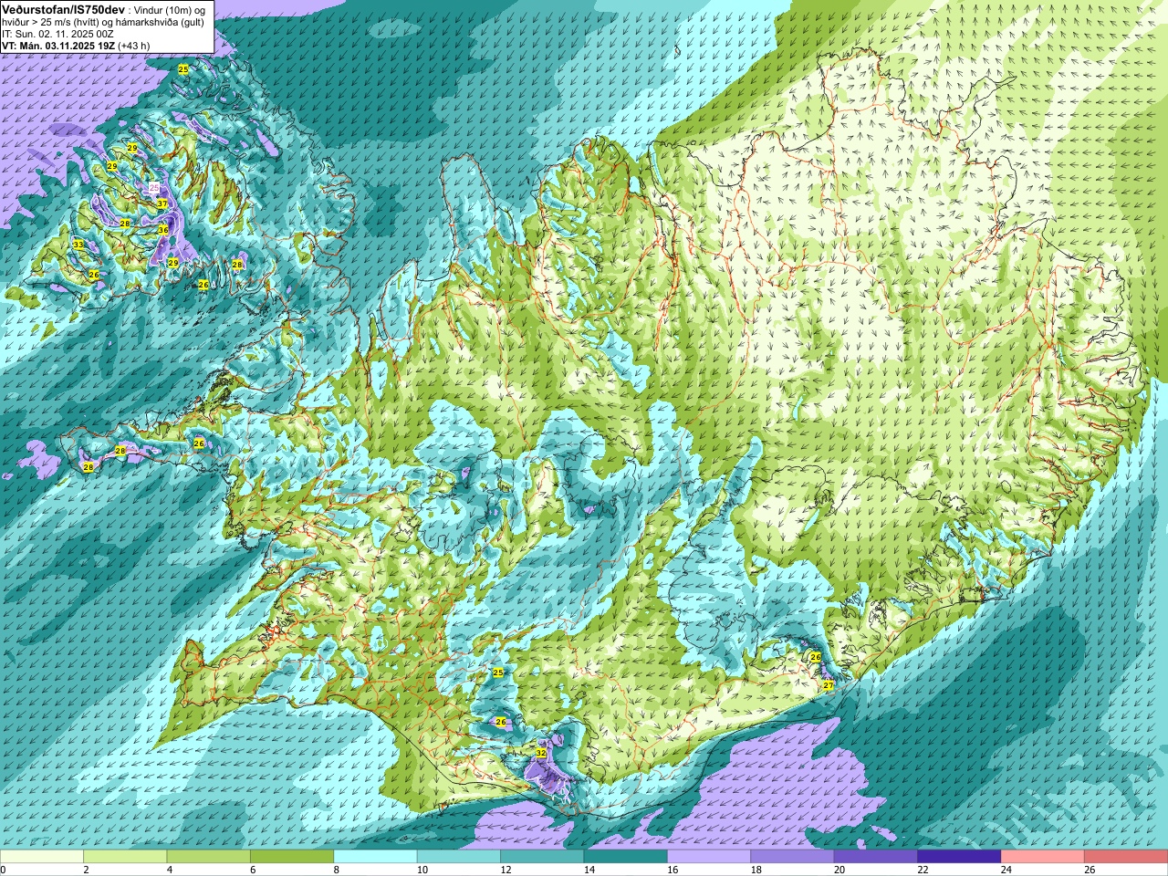1168x876 pixels.
Task: Click the 10 tick label on the scale
Action: click(422, 870)
